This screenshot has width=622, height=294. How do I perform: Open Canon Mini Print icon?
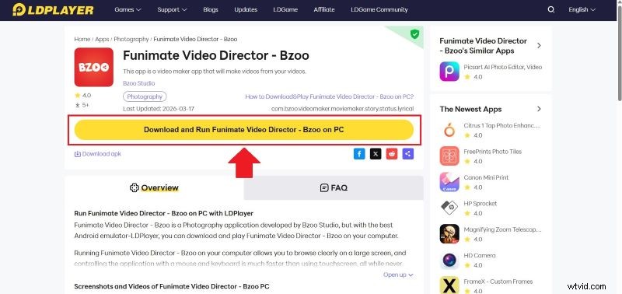click(449, 182)
